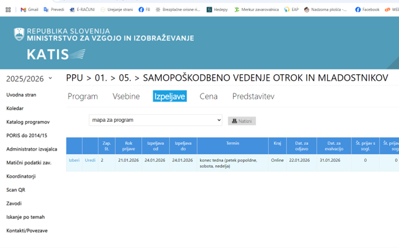Select the Predstavitev tab

pyautogui.click(x=253, y=96)
